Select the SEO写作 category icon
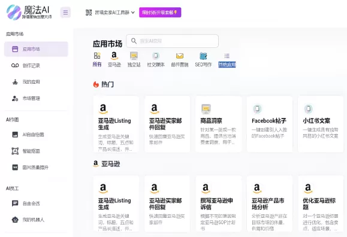The height and width of the screenshot is (237, 347). [203, 56]
